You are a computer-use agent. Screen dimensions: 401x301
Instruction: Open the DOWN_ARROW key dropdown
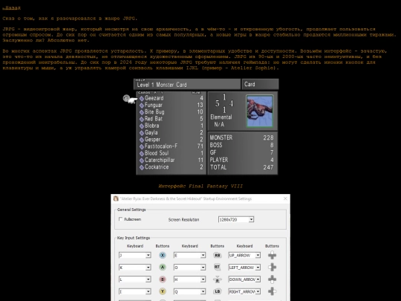pos(244,279)
